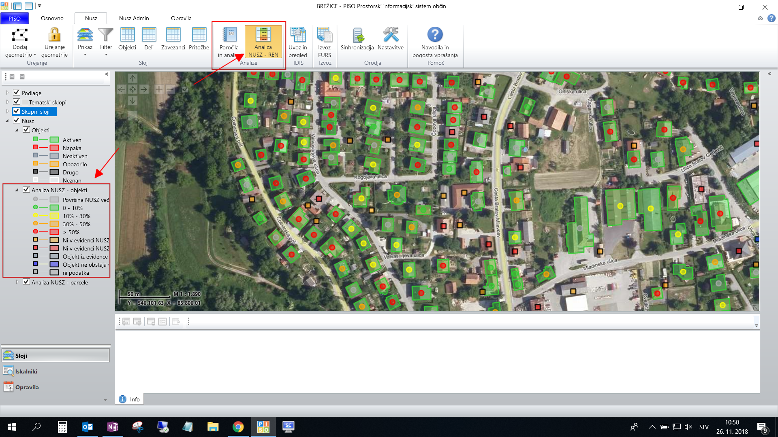The image size is (778, 437).
Task: Open Google Chrome from the taskbar
Action: pyautogui.click(x=238, y=427)
